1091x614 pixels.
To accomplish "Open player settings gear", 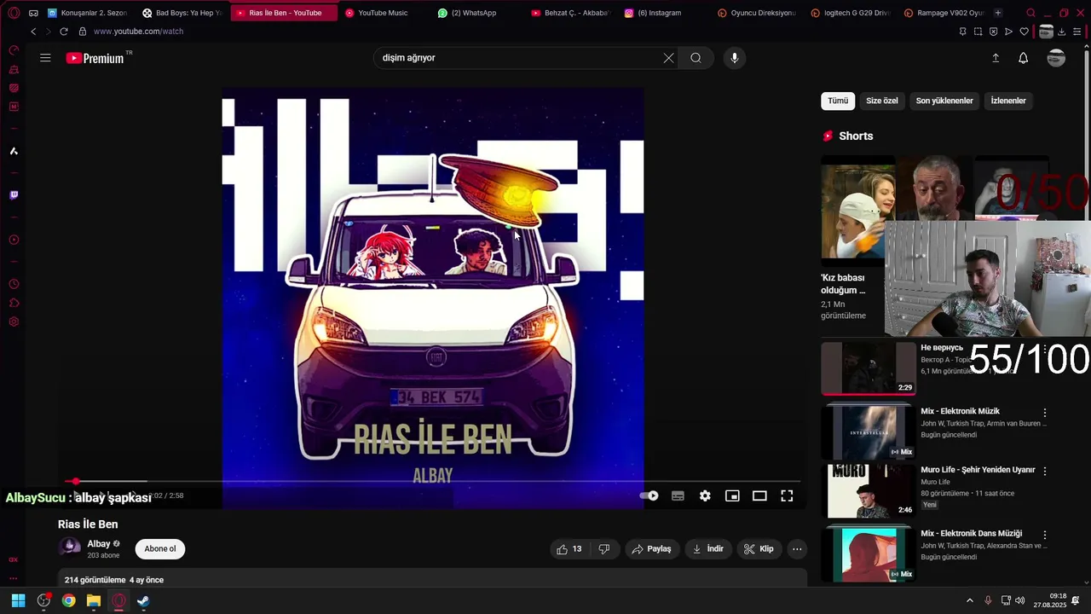I will click(705, 495).
